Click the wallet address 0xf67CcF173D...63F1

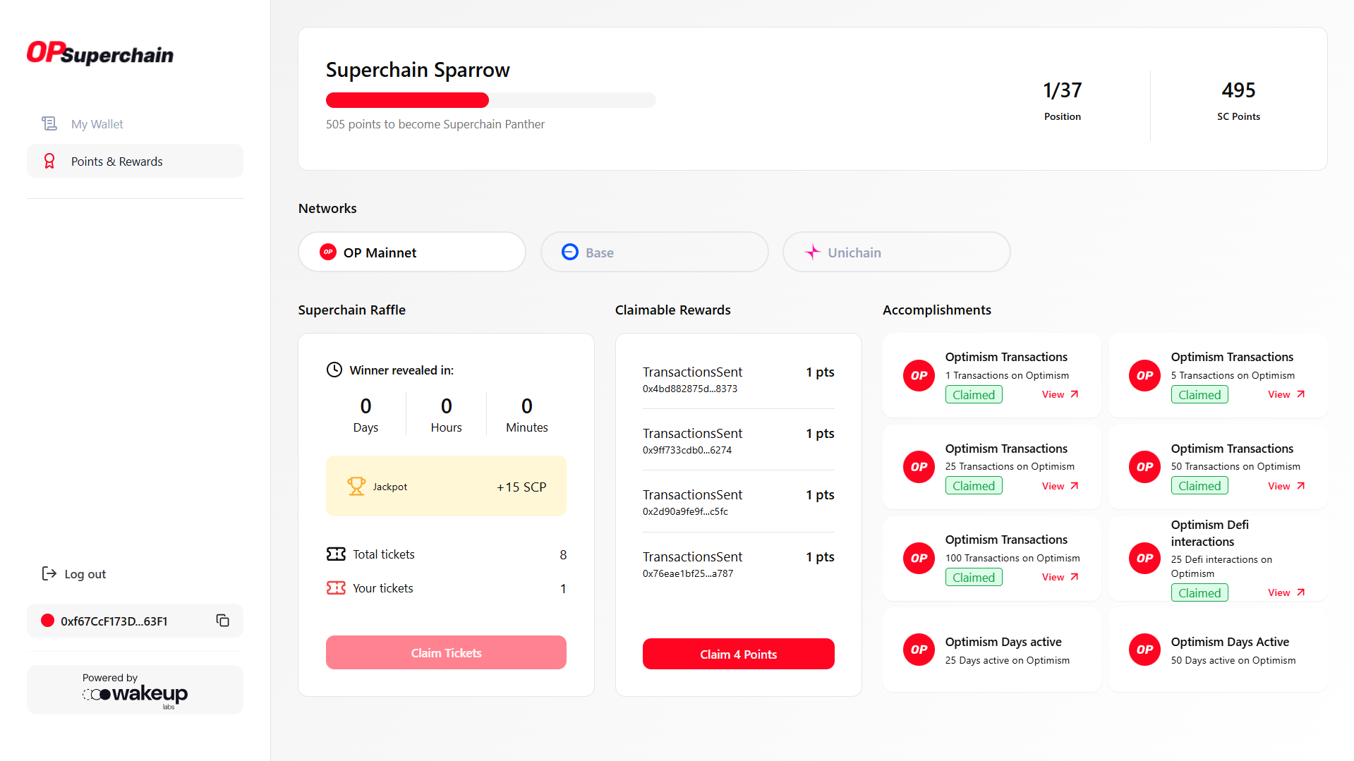114,621
